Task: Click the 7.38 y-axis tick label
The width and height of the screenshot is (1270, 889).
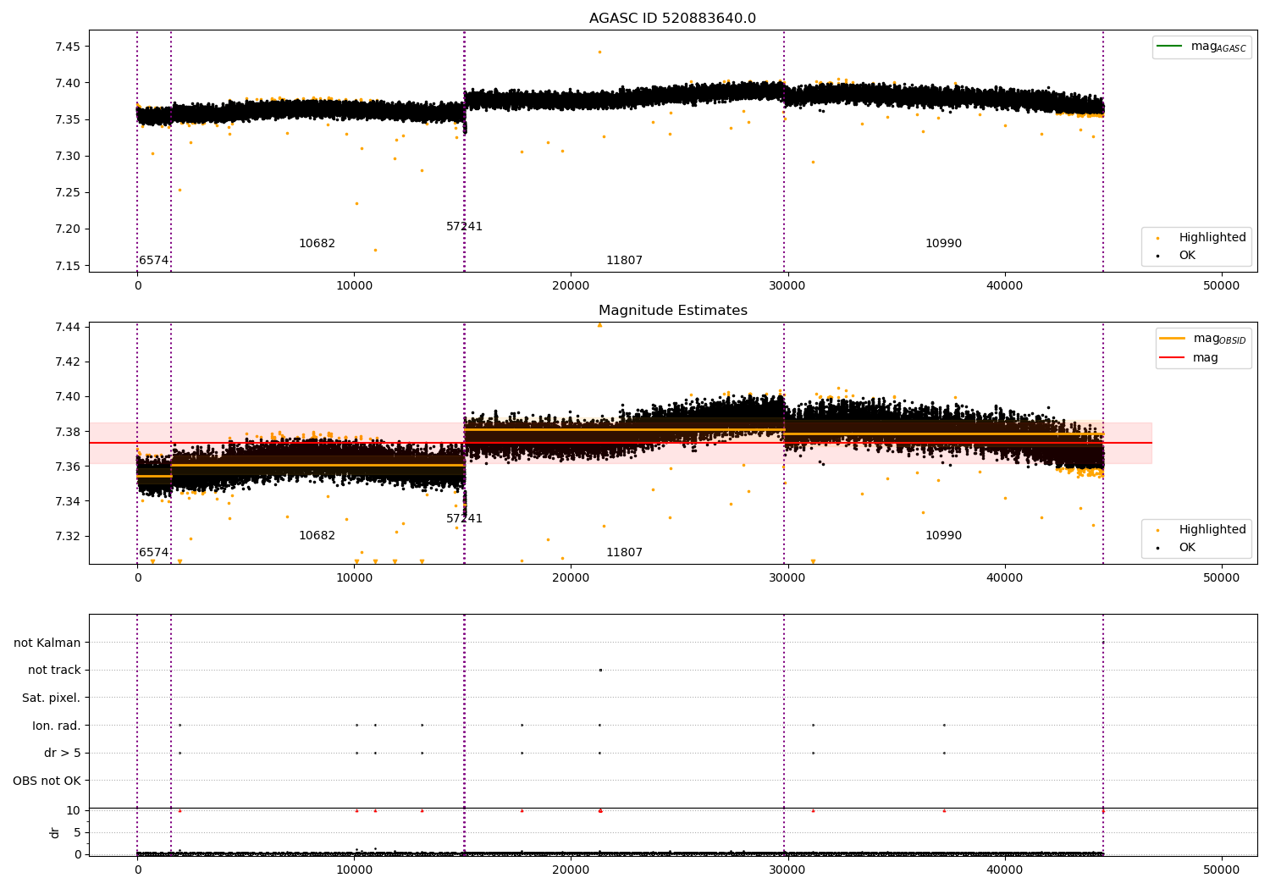Action: coord(68,432)
